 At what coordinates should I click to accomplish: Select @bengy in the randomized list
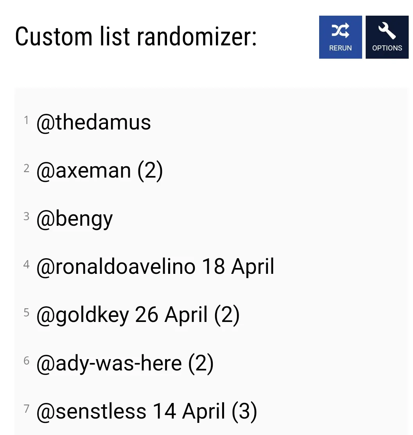[74, 218]
